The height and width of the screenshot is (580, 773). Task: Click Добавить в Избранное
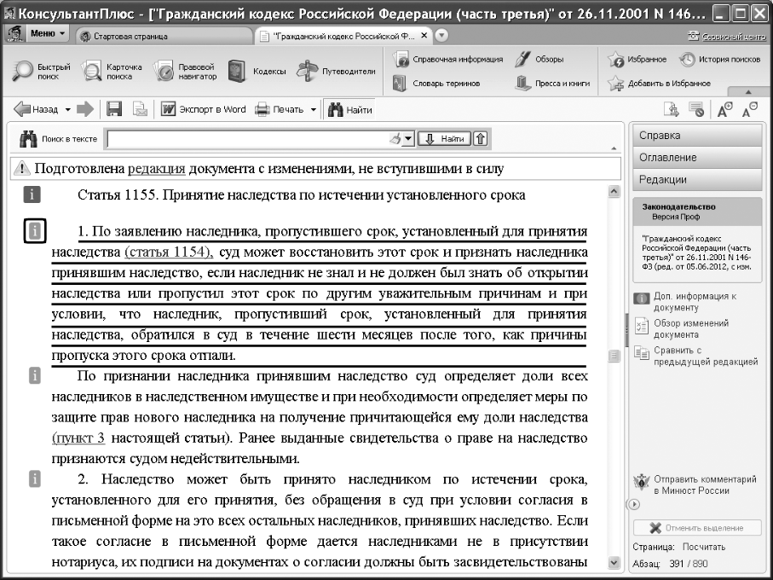tap(659, 83)
